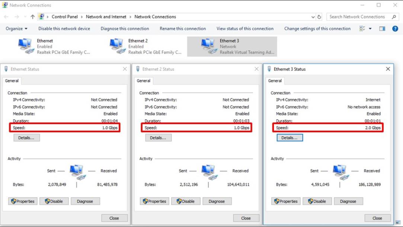This screenshot has height=227, width=403.
Task: Click the Change your view icon
Action: (362, 29)
